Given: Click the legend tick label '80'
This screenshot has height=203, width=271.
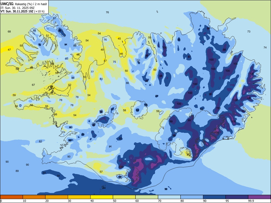Looking at the screenshot, I should click(182, 201).
